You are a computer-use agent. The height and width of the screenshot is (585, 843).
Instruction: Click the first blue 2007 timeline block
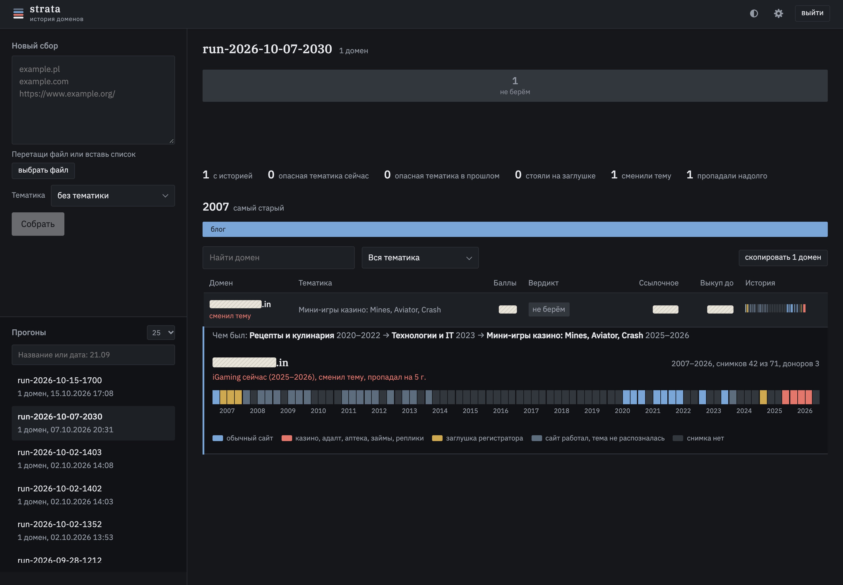pyautogui.click(x=216, y=397)
